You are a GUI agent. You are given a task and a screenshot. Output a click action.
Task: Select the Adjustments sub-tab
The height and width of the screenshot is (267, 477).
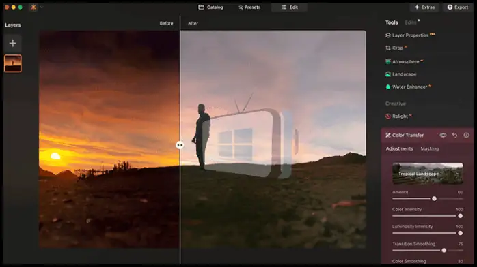(399, 148)
